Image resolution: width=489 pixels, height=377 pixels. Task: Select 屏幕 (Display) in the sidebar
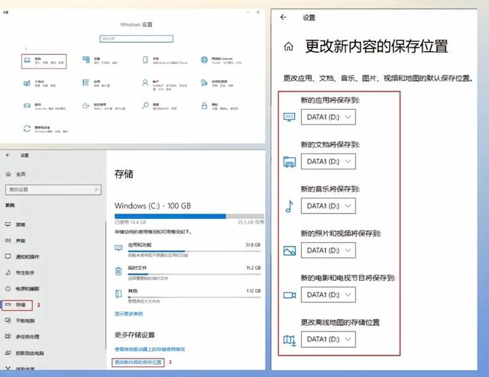15,224
